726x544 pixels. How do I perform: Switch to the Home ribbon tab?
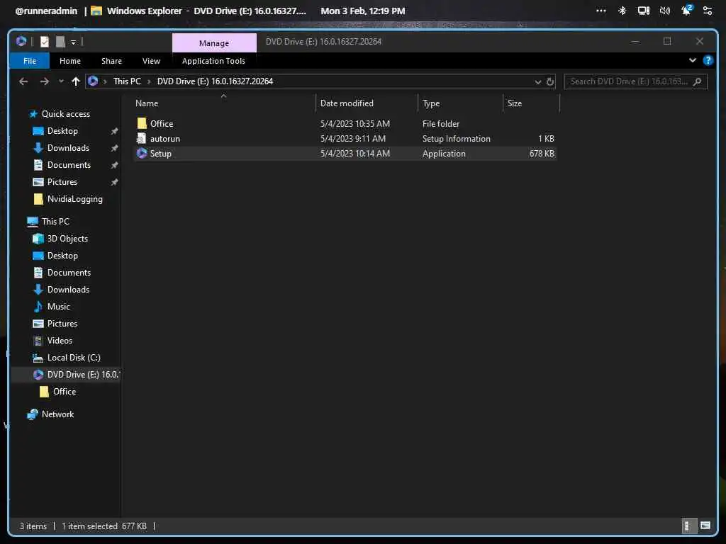pos(70,61)
